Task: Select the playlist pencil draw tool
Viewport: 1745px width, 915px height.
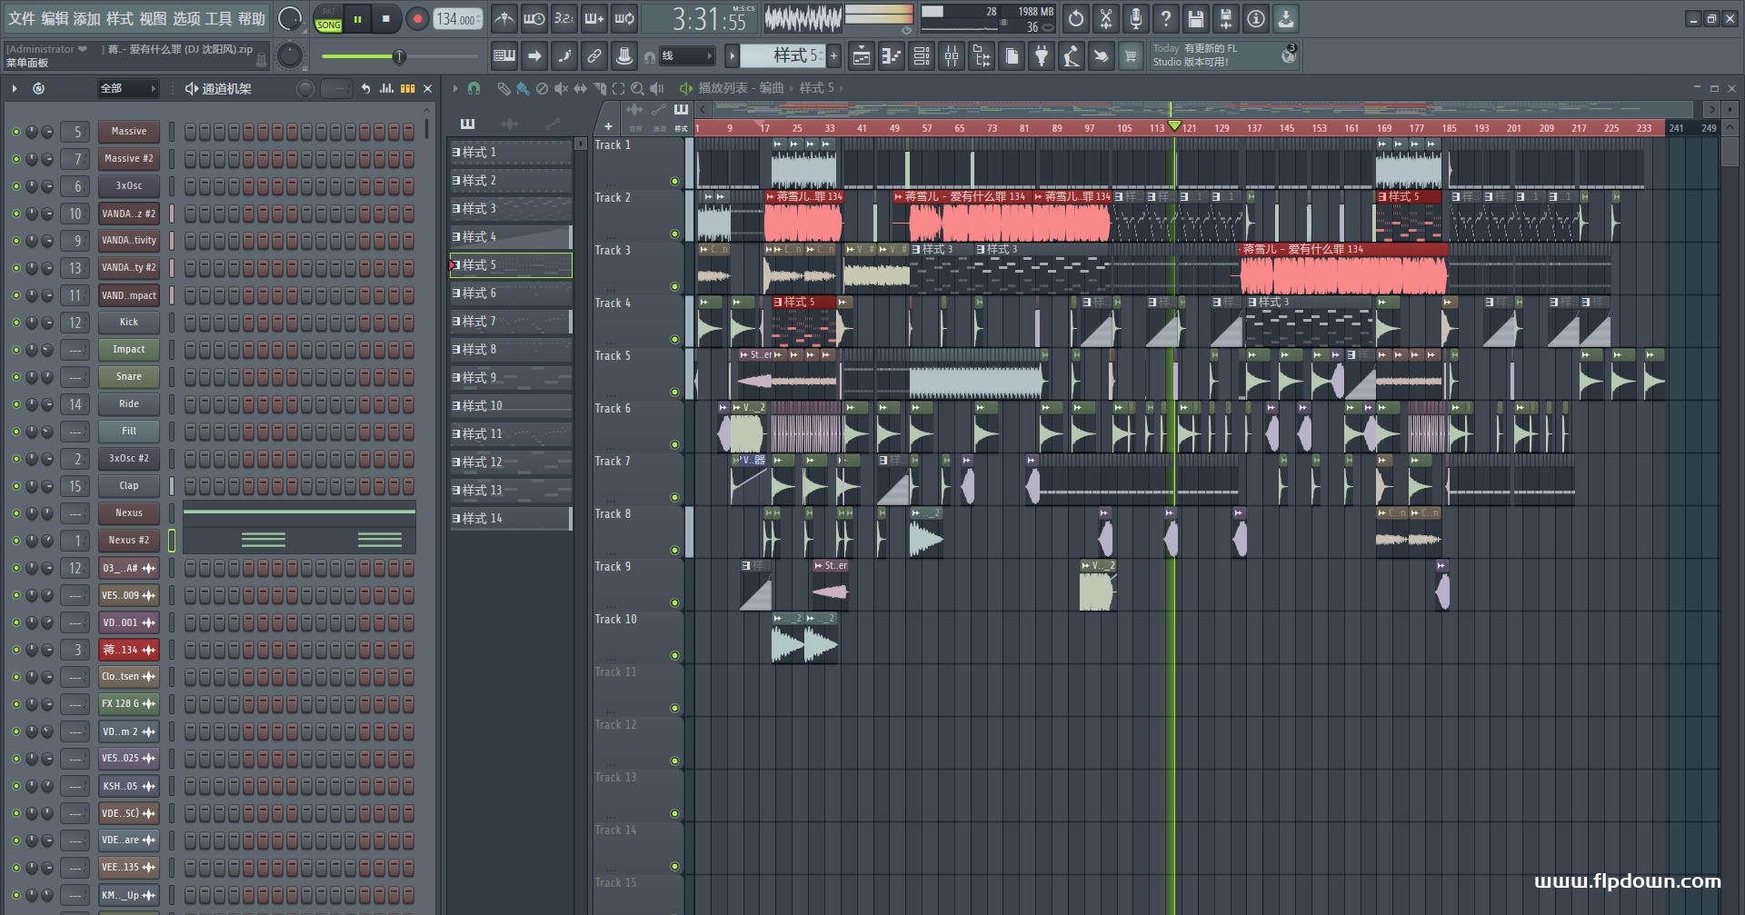Action: point(504,88)
